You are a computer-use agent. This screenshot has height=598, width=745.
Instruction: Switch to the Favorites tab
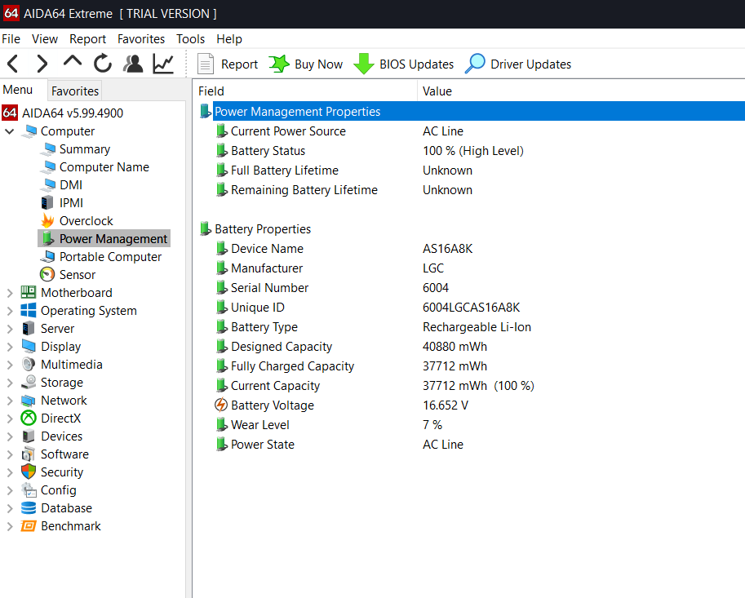point(75,91)
